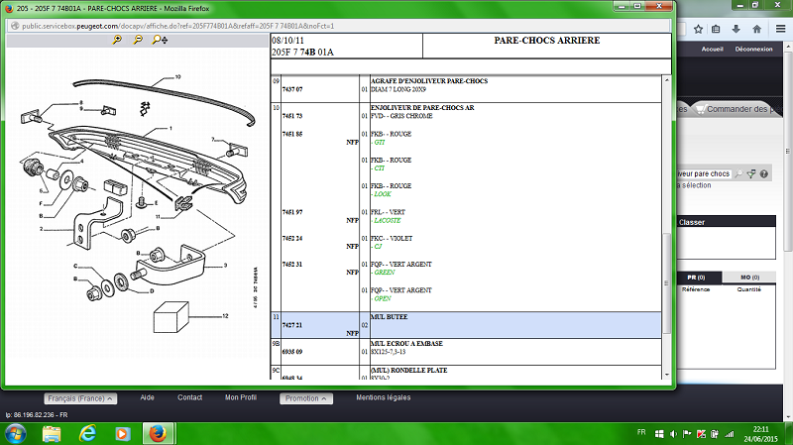Click the popup window URL bar
This screenshot has height=445, width=793.
click(339, 26)
